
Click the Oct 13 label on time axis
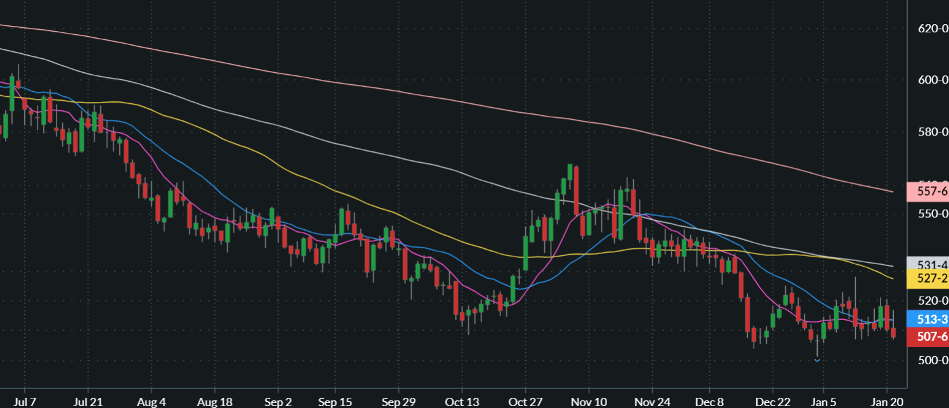(462, 402)
